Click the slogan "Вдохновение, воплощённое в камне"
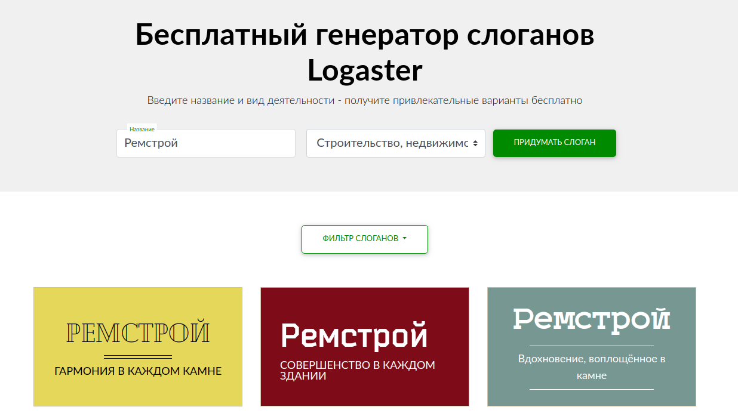This screenshot has width=738, height=419. [x=591, y=367]
